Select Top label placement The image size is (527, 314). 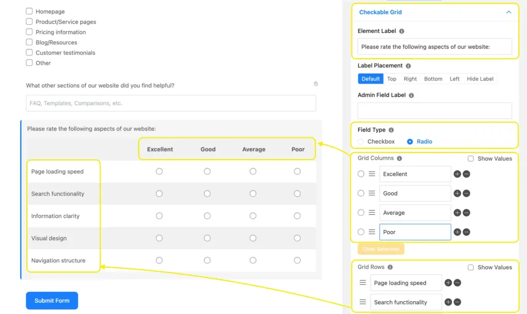tap(392, 79)
